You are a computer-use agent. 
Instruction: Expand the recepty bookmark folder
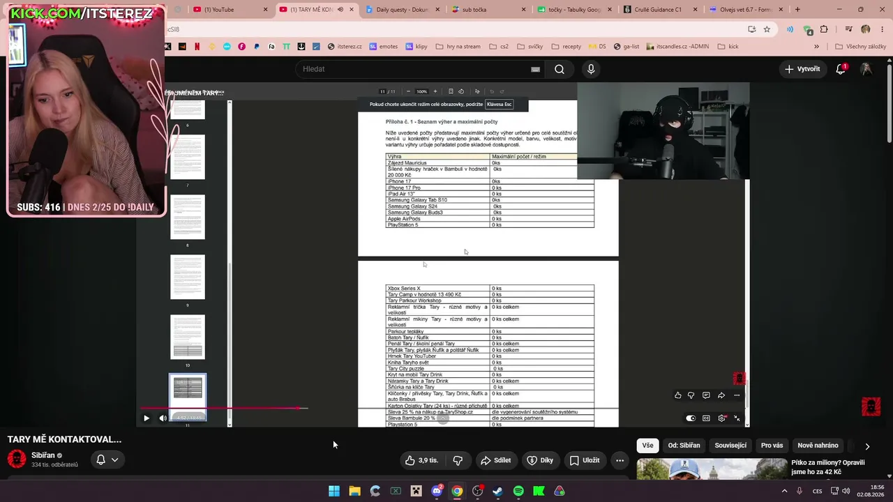coord(566,47)
